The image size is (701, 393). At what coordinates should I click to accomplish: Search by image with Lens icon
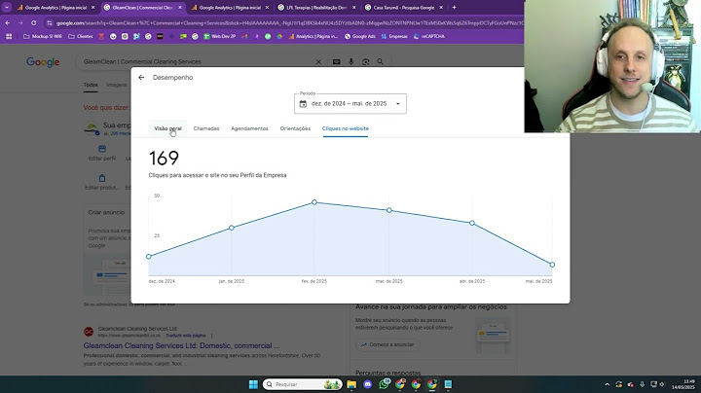point(366,62)
